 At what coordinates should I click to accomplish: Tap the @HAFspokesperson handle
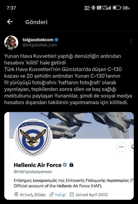tap(33, 172)
